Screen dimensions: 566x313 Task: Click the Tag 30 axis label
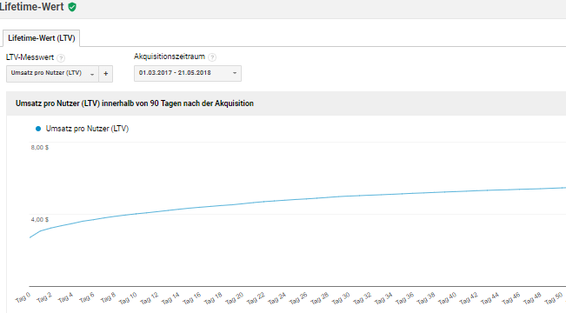coord(341,298)
